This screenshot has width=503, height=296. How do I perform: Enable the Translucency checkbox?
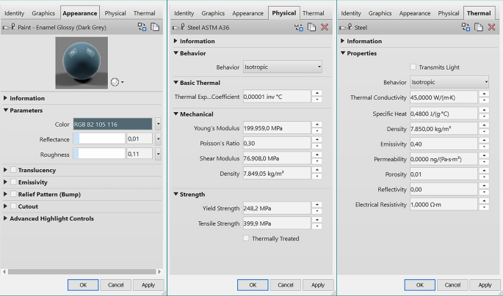[x=13, y=170]
